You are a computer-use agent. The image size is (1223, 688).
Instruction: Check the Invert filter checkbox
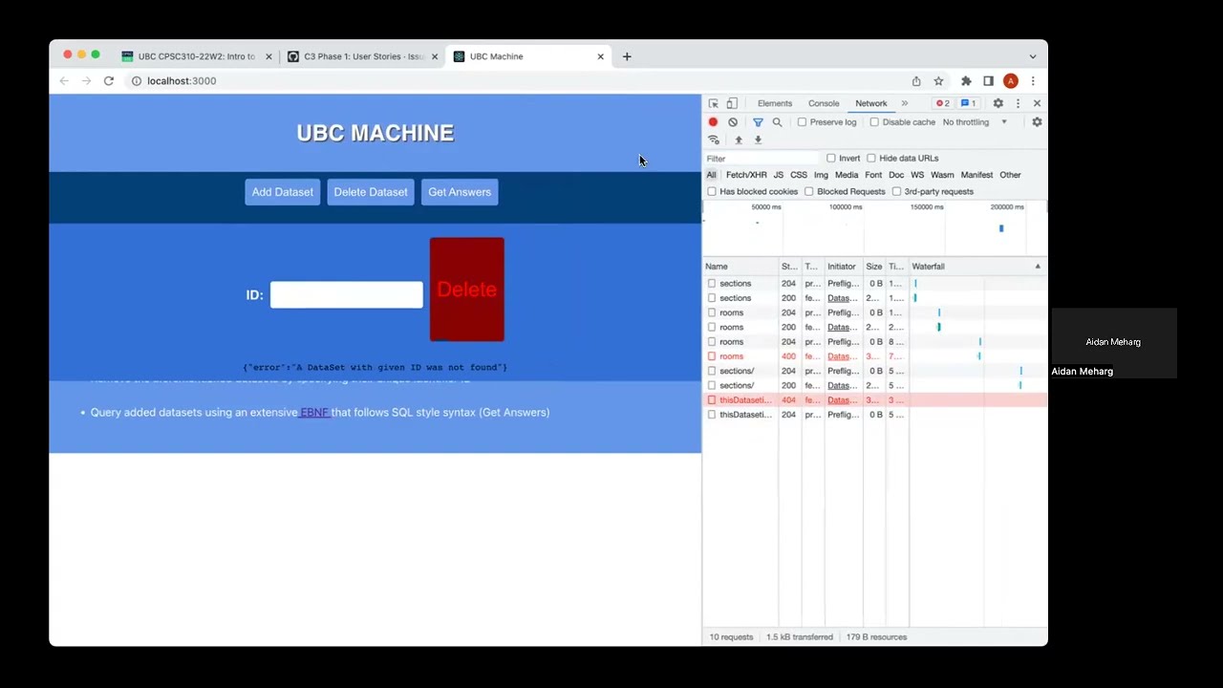pyautogui.click(x=831, y=159)
